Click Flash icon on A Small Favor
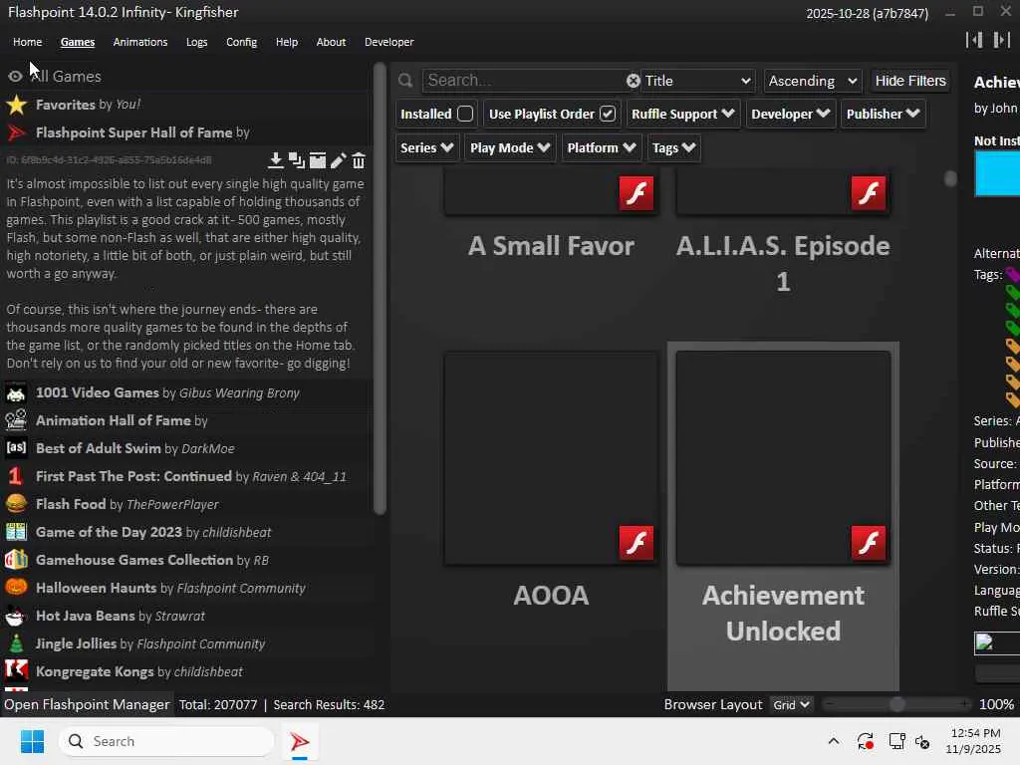1020x765 pixels. click(x=637, y=193)
